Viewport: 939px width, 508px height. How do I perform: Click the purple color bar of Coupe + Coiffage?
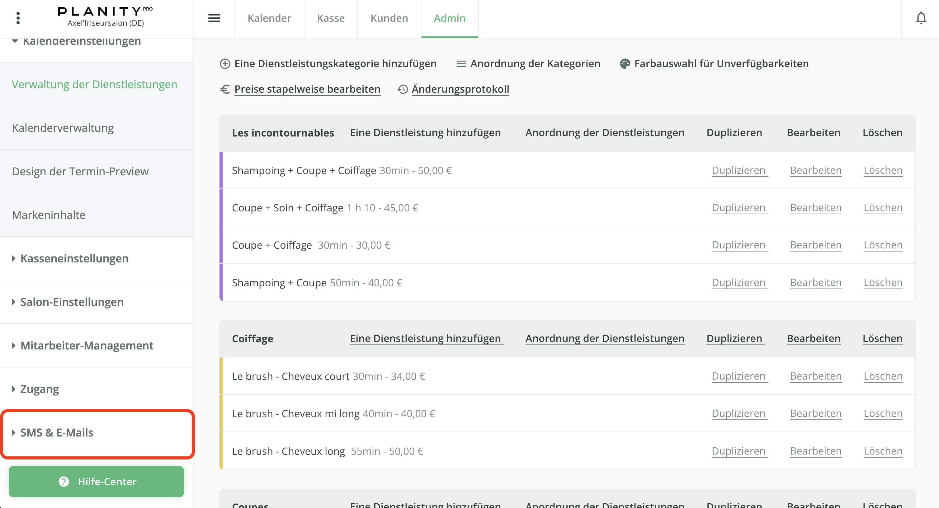(x=221, y=245)
